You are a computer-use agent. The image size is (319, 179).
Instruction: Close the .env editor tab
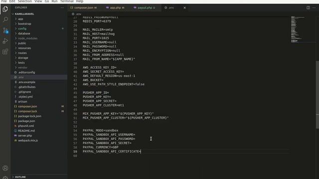click(184, 8)
